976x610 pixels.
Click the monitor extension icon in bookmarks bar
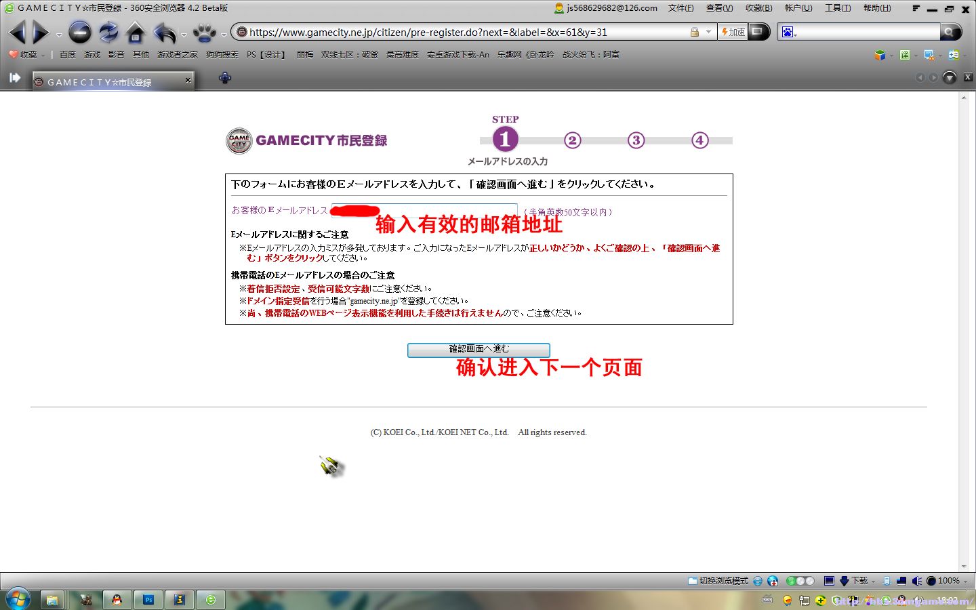929,55
